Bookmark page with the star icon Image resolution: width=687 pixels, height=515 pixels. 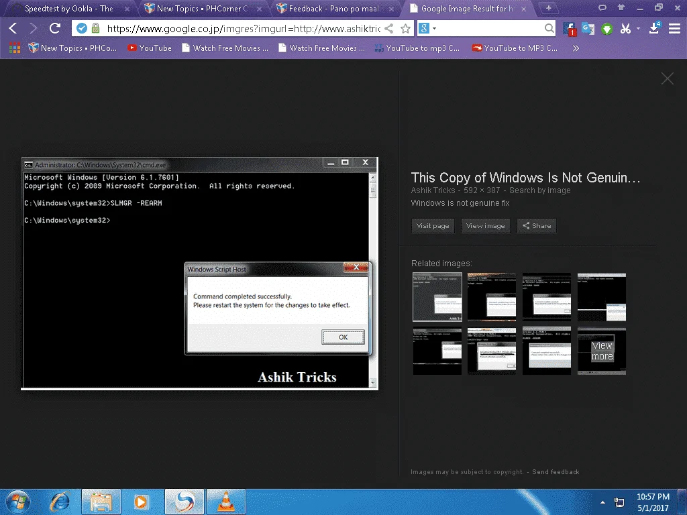[x=405, y=28]
